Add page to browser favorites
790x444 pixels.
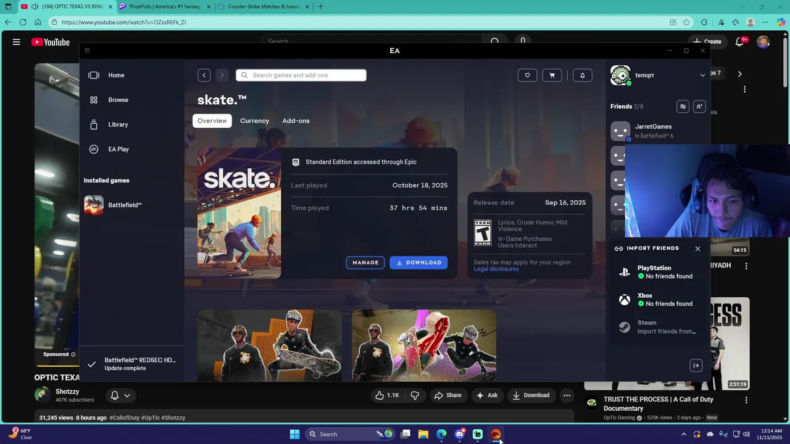pos(686,22)
